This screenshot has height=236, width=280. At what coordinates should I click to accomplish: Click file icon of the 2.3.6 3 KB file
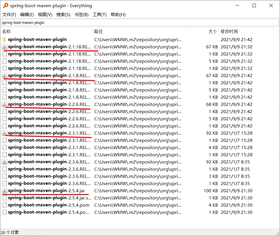coord(5,176)
